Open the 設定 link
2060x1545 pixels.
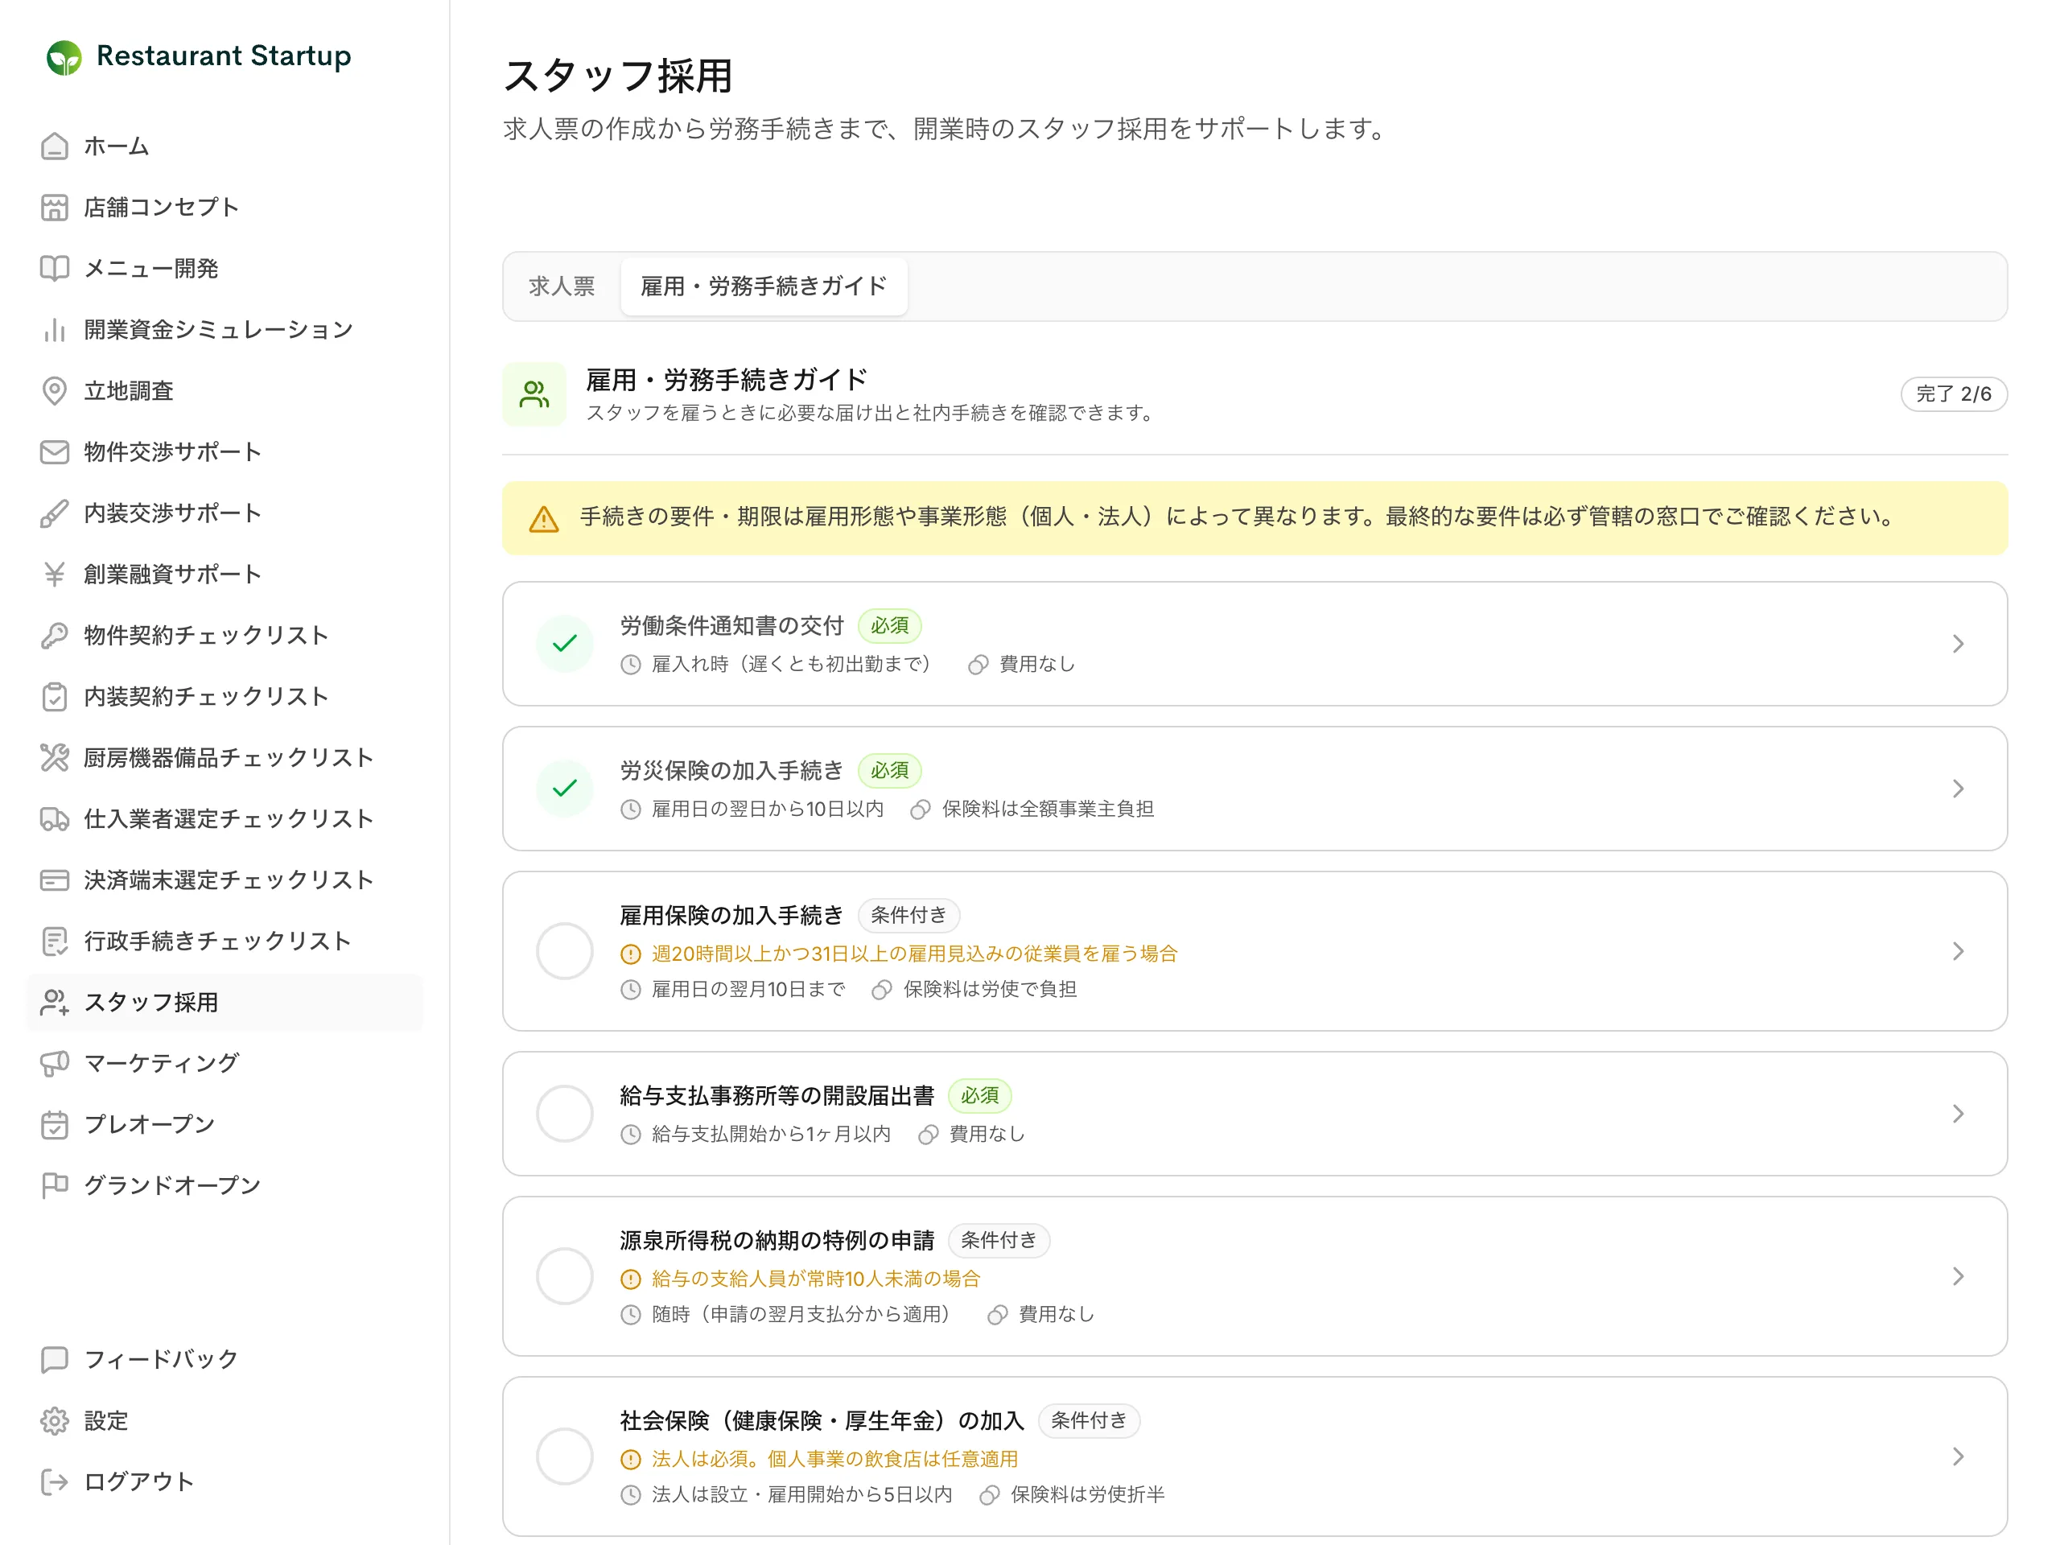[225, 1421]
